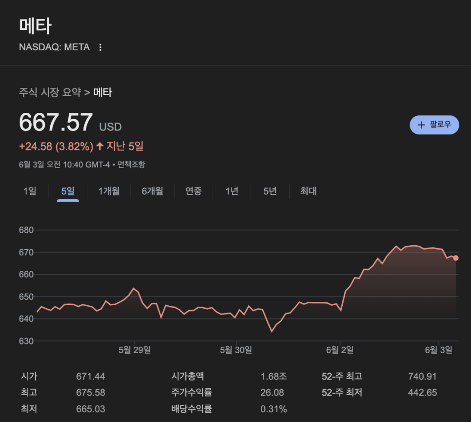
Task: Click the 5월 29일 date label on chart axis
Action: point(135,350)
